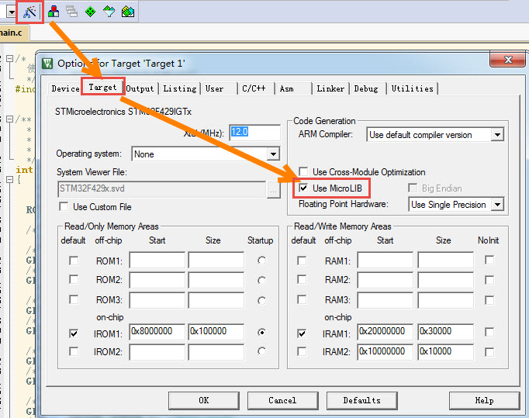Toggle the RAM1 NoInit checkbox

489,260
